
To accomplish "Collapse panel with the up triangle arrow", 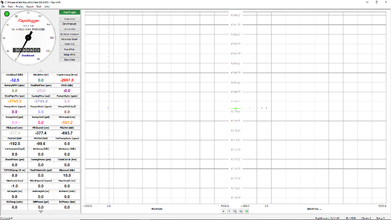I will pos(41,70).
